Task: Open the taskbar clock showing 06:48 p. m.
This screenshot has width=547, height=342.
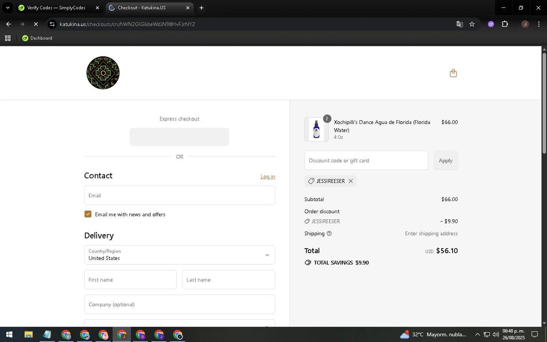Action: [513, 334]
